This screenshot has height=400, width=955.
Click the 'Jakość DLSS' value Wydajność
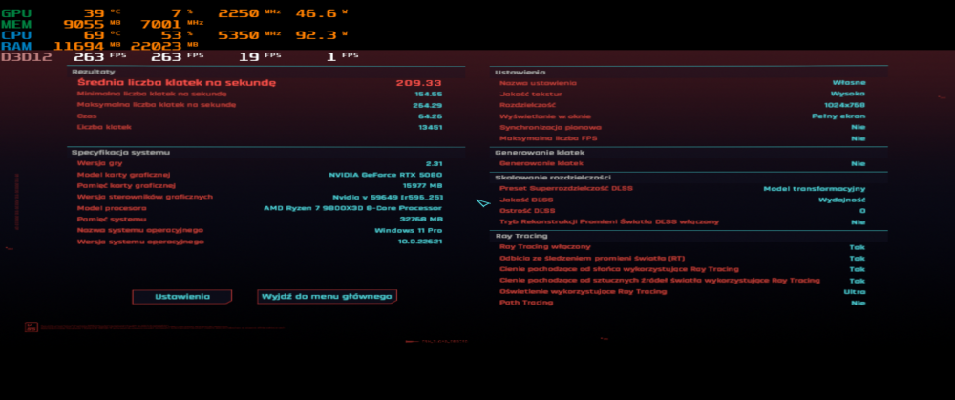pyautogui.click(x=841, y=200)
